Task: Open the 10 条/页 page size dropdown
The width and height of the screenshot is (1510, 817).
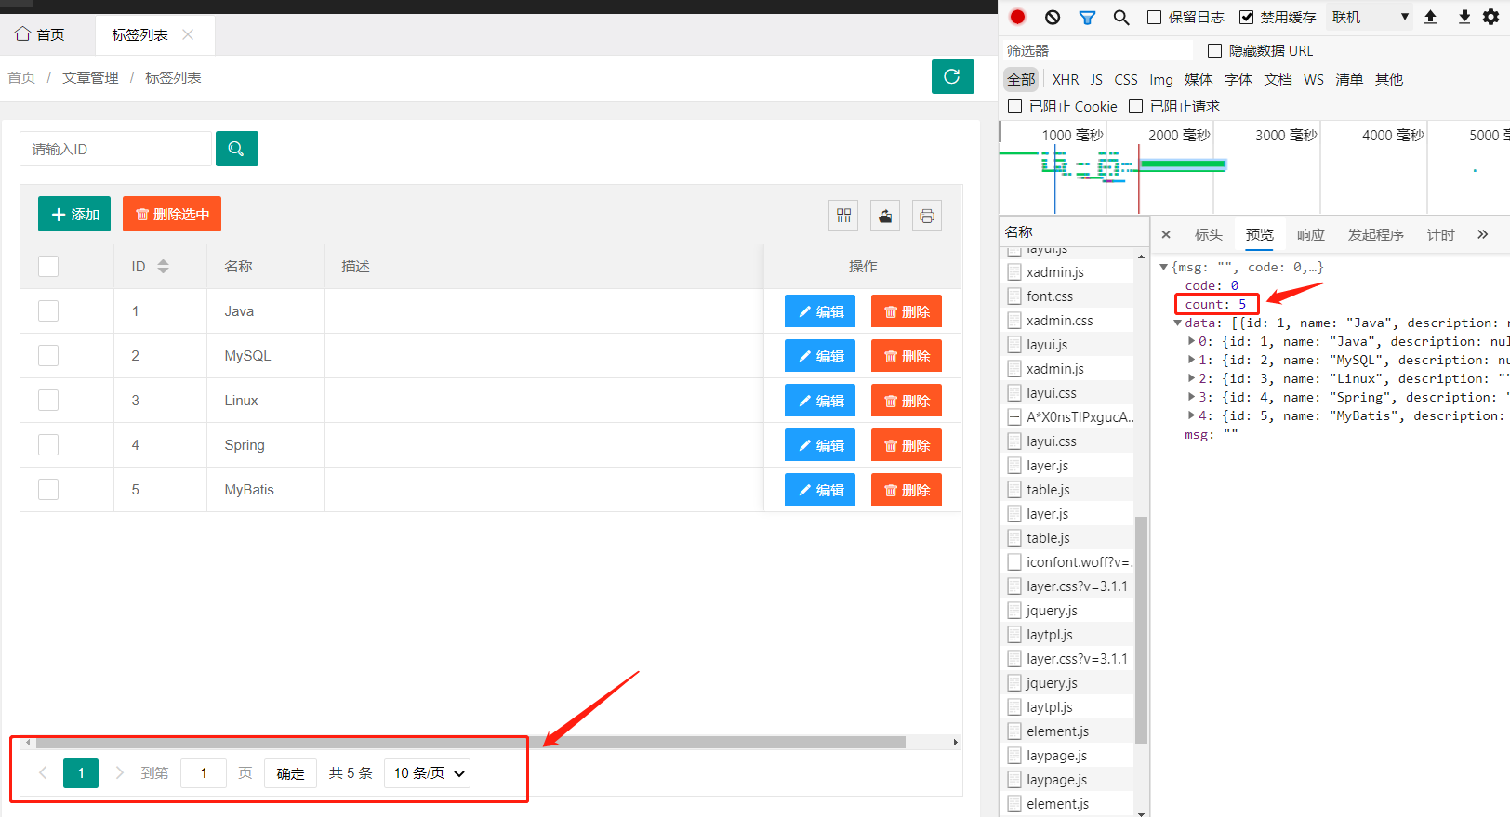Action: [427, 773]
